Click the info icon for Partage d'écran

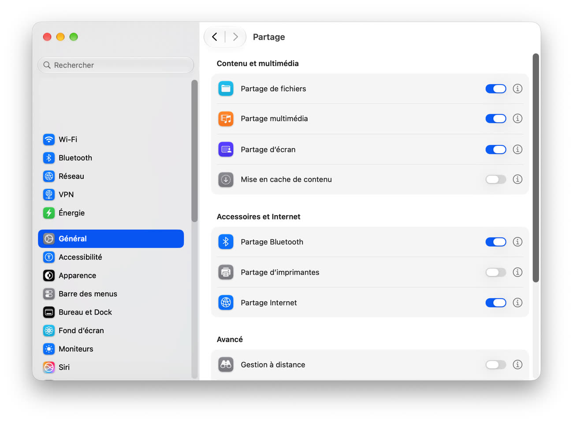517,149
